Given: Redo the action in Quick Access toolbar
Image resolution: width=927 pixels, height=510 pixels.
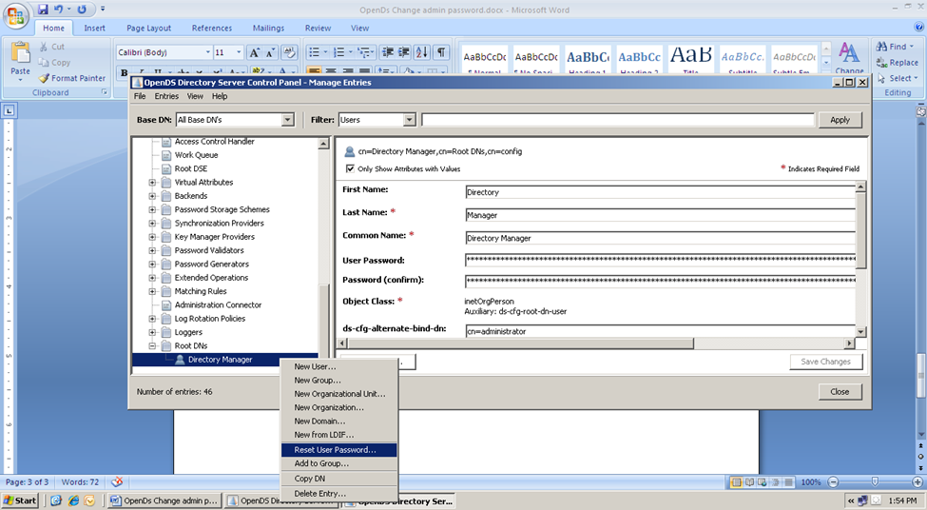Looking at the screenshot, I should coord(82,10).
